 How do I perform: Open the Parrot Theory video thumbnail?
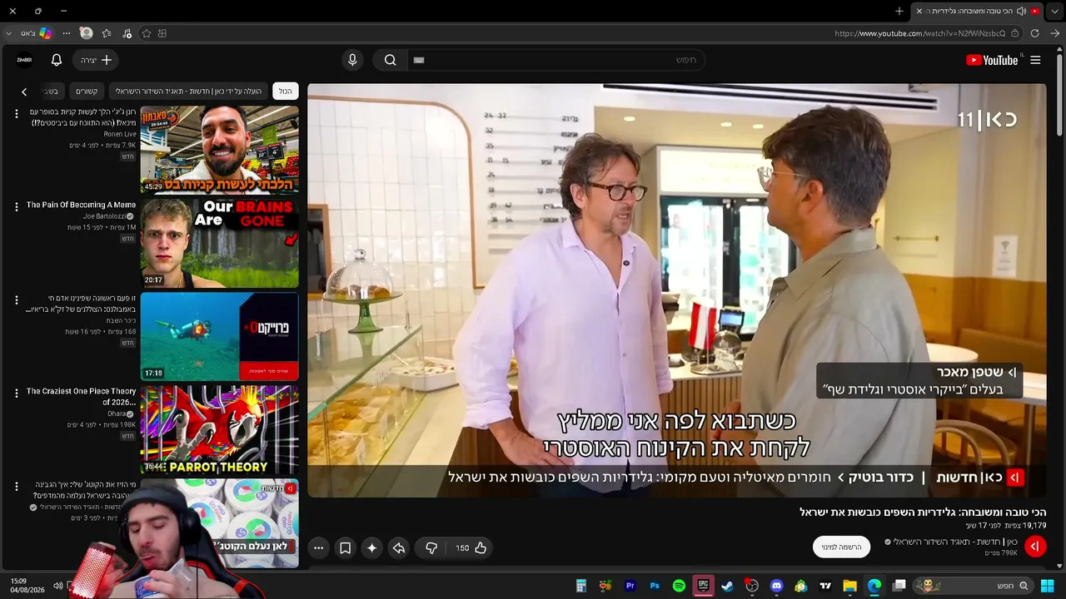(x=219, y=429)
